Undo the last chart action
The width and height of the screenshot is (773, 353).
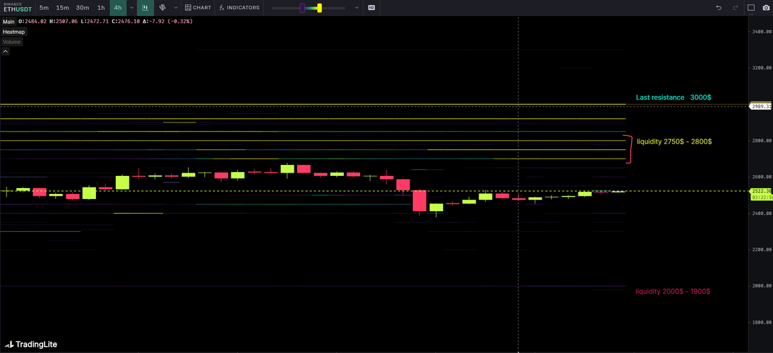tap(719, 8)
